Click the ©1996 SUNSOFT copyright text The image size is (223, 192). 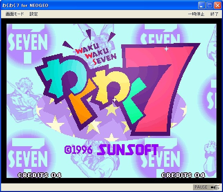[111, 149]
